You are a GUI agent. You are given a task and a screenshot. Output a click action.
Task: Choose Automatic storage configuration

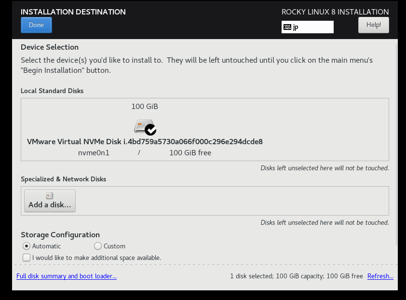pyautogui.click(x=27, y=246)
